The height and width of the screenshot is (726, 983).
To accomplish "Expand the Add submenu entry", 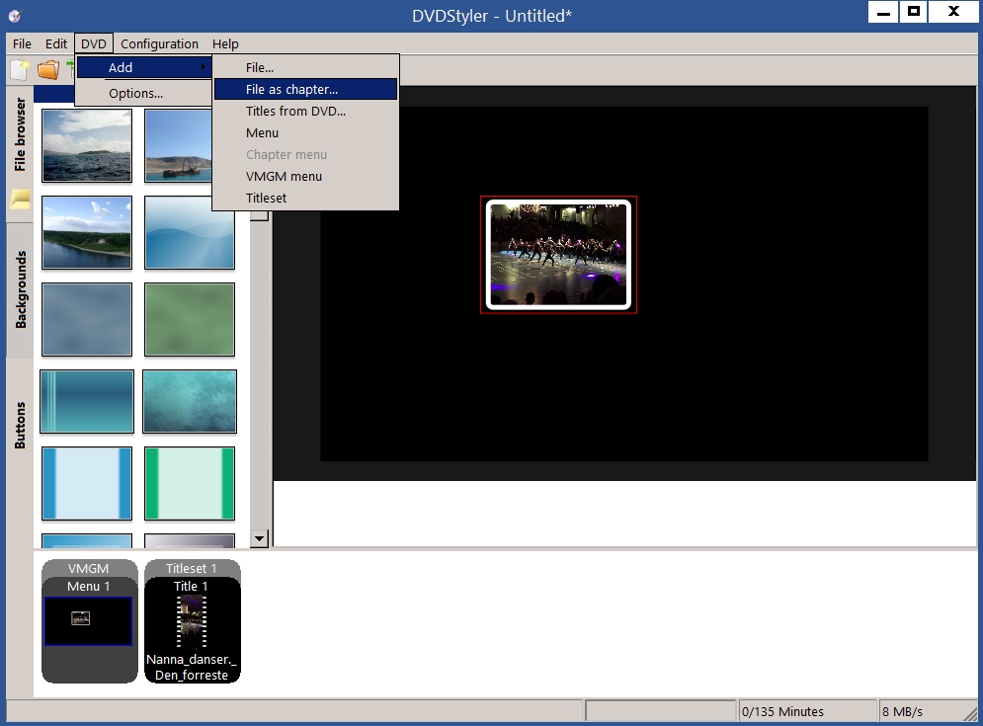I will point(143,68).
